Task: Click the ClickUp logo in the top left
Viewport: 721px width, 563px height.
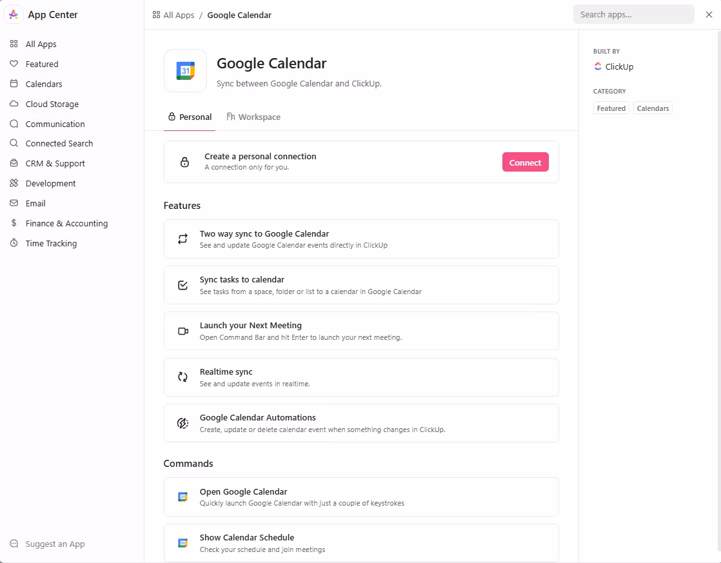Action: [13, 14]
